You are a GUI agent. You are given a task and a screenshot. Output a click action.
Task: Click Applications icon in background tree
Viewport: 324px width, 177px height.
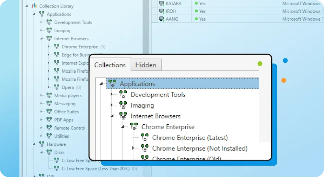[42, 14]
